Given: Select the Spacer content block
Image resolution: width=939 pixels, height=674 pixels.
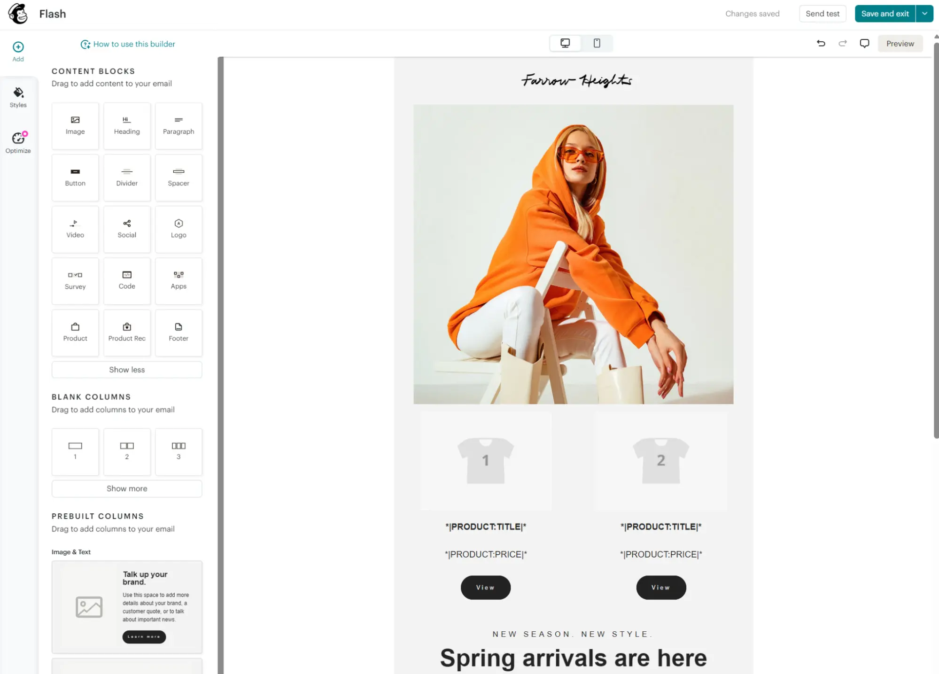Looking at the screenshot, I should (178, 178).
